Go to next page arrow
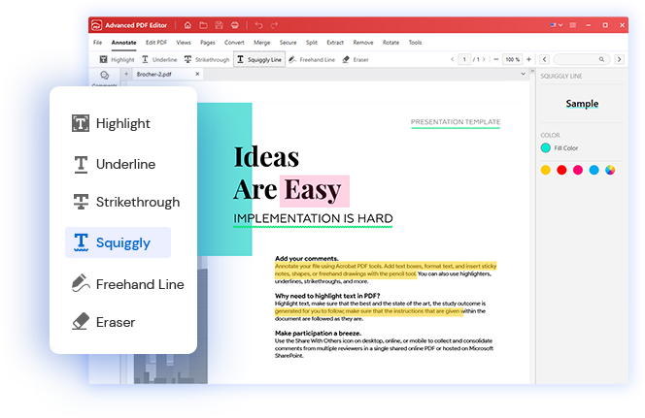The width and height of the screenshot is (645, 418). (x=484, y=59)
